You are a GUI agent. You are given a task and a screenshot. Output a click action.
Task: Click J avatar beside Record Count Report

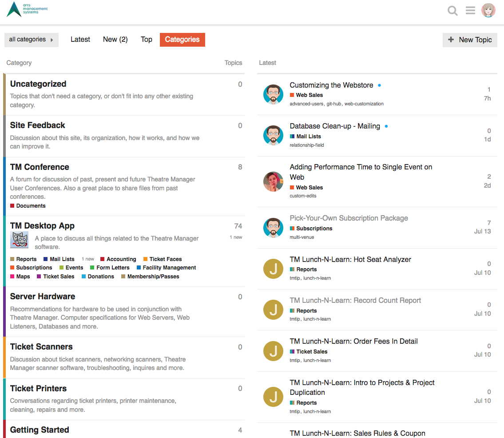point(273,309)
